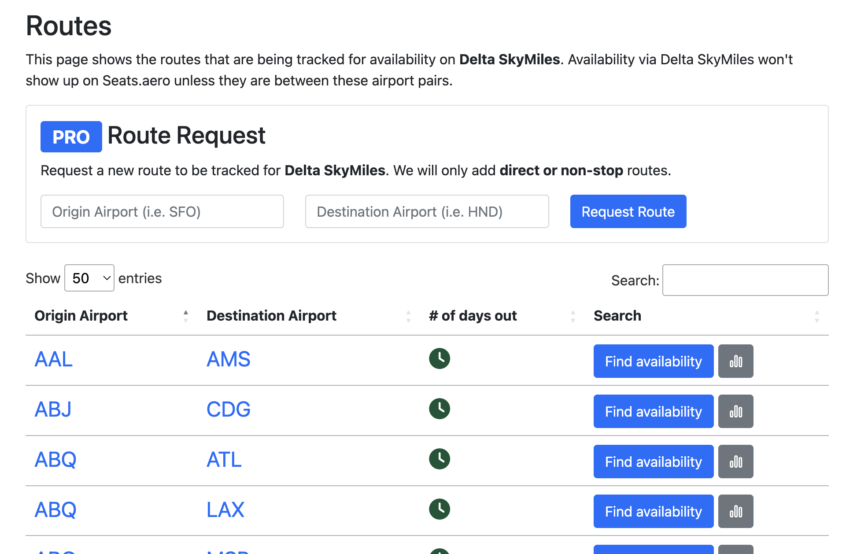Click the table Search text box
The image size is (857, 554).
745,280
